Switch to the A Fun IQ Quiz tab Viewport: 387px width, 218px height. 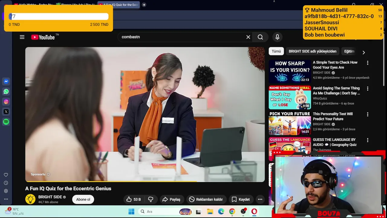(119, 5)
